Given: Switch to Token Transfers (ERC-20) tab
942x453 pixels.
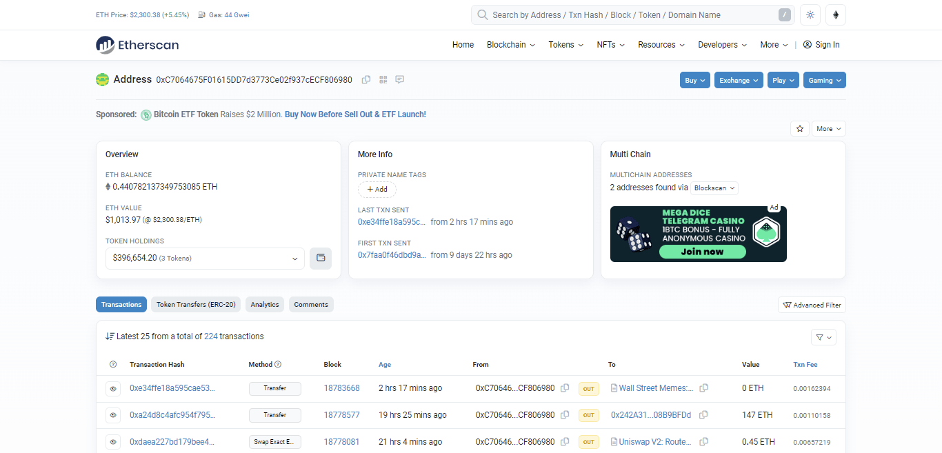Looking at the screenshot, I should point(196,305).
